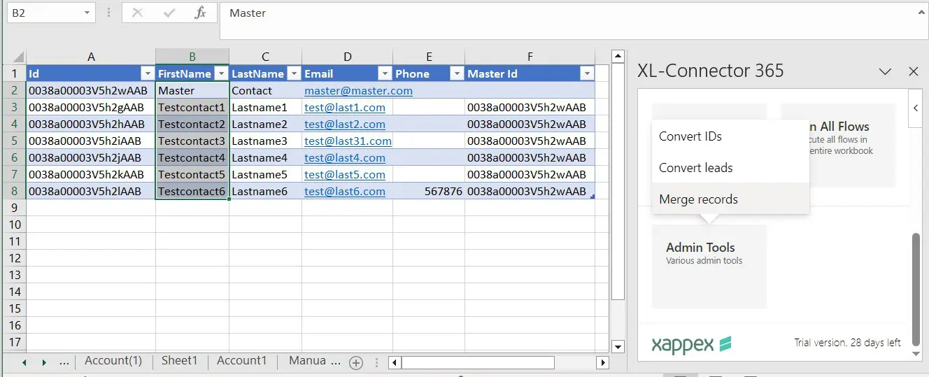Open the FirstName column filter dropdown
The height and width of the screenshot is (377, 929).
pyautogui.click(x=221, y=73)
